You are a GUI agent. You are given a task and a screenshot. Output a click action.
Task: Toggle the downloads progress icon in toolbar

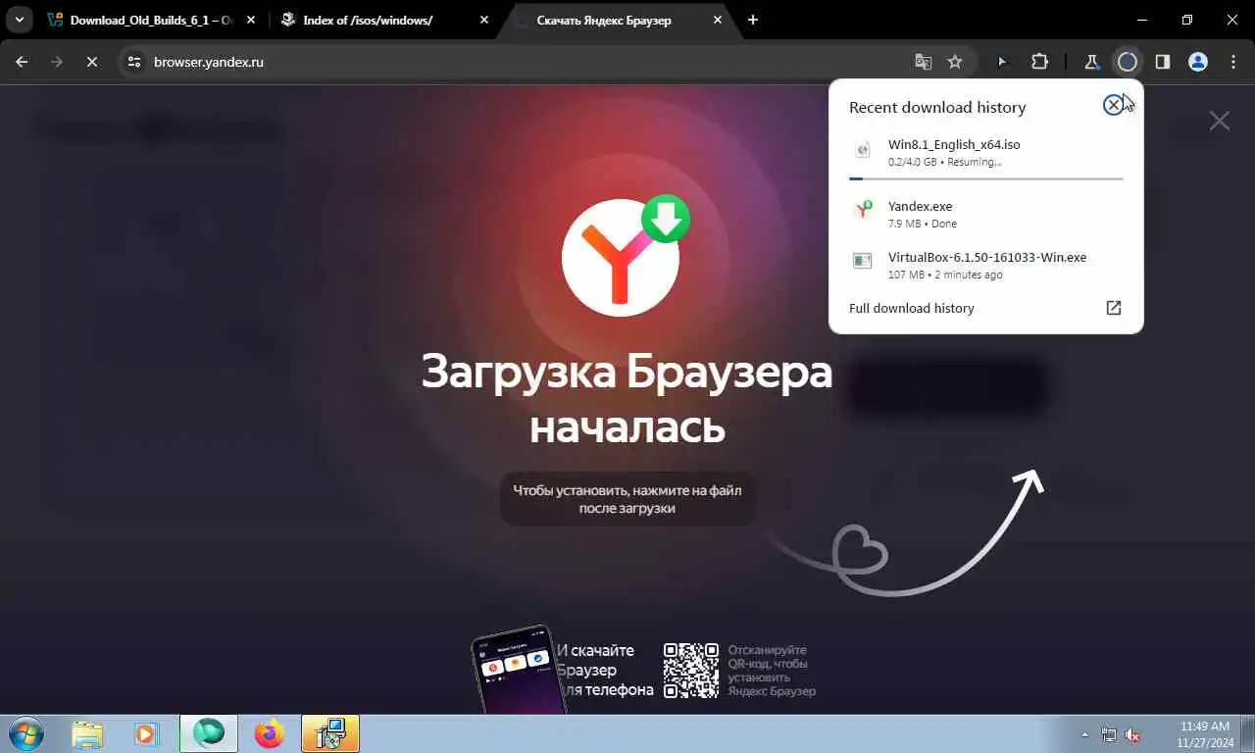tap(1128, 62)
